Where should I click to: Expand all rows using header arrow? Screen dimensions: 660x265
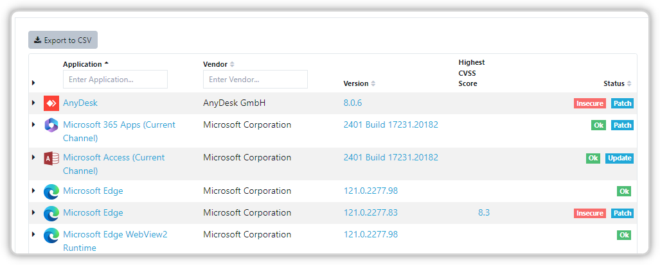point(33,83)
